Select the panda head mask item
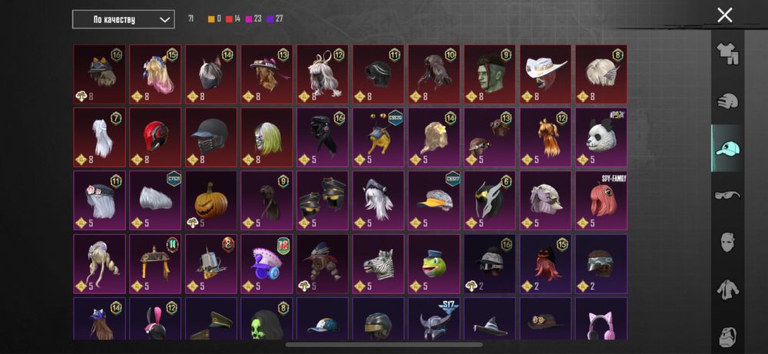768x354 pixels. click(x=601, y=137)
